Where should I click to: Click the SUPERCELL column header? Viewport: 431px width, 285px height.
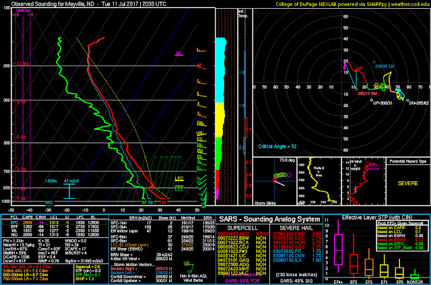click(x=242, y=228)
